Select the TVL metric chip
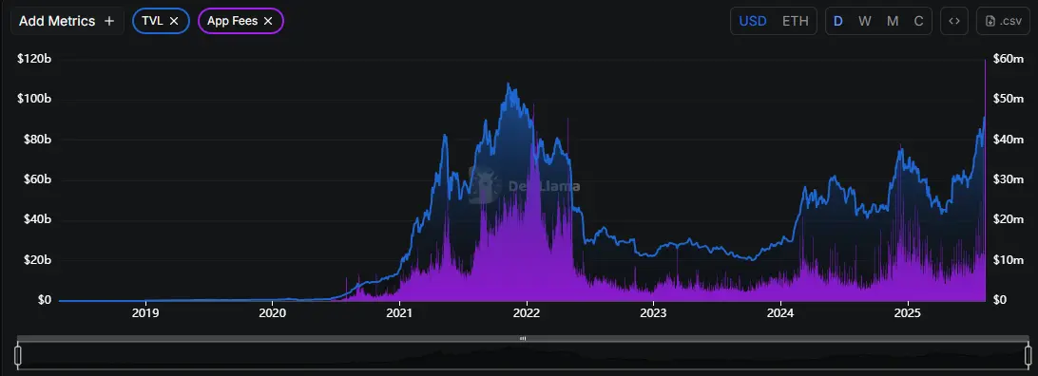This screenshot has width=1038, height=376. click(x=161, y=21)
